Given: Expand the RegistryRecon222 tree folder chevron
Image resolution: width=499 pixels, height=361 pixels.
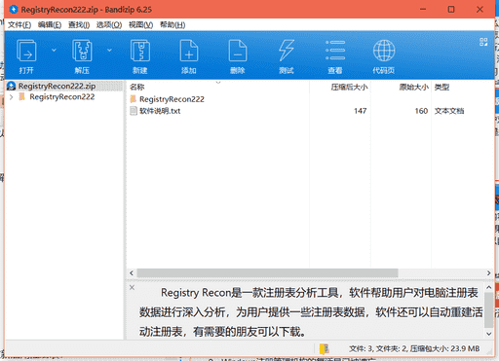Looking at the screenshot, I should pyautogui.click(x=12, y=97).
